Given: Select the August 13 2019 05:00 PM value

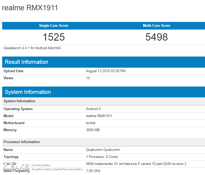Looking at the screenshot, I should pos(106,71).
